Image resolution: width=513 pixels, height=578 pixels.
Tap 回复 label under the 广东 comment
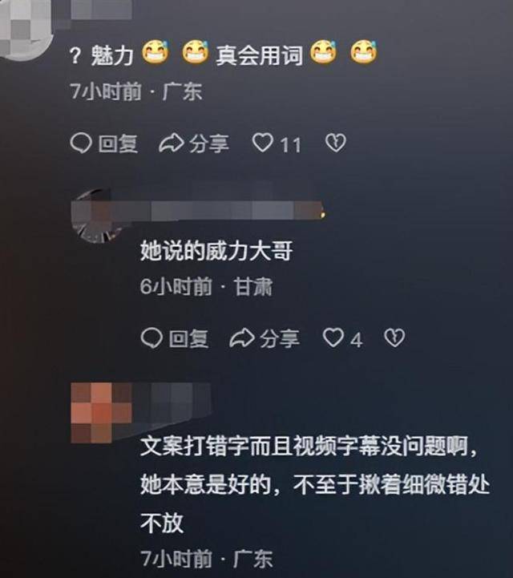click(118, 143)
